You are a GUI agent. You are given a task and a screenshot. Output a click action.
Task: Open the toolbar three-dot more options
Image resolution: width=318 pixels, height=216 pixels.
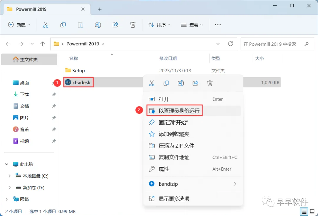[x=218, y=25]
